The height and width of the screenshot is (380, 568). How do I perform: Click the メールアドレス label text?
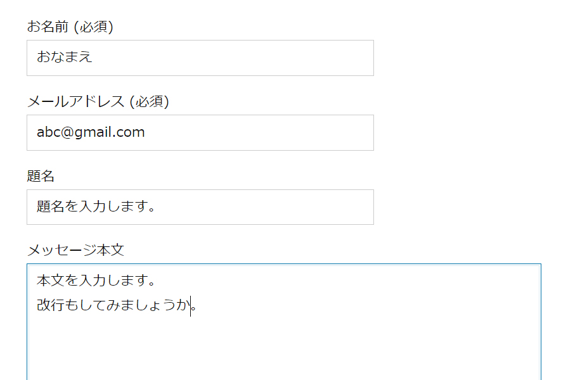point(76,101)
